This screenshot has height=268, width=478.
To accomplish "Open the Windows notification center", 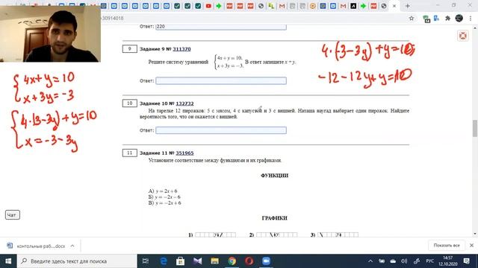I will click(466, 261).
